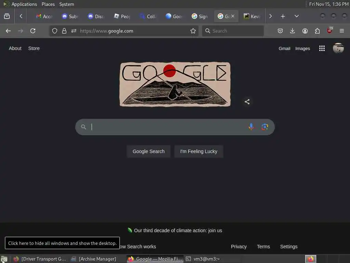350x263 pixels.
Task: Open the Google apps grid
Action: [322, 48]
